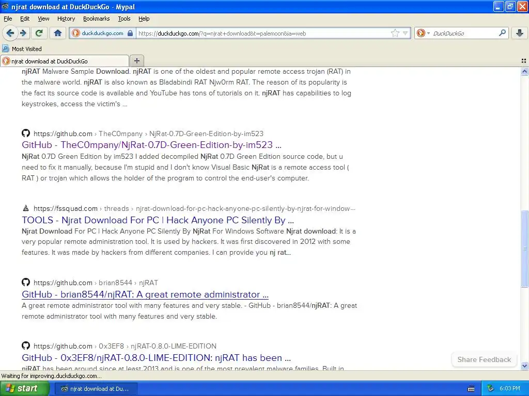Image resolution: width=529 pixels, height=396 pixels.
Task: Open GitHub 0x3EF8 njRAT LIME-EDITION link
Action: (x=156, y=358)
